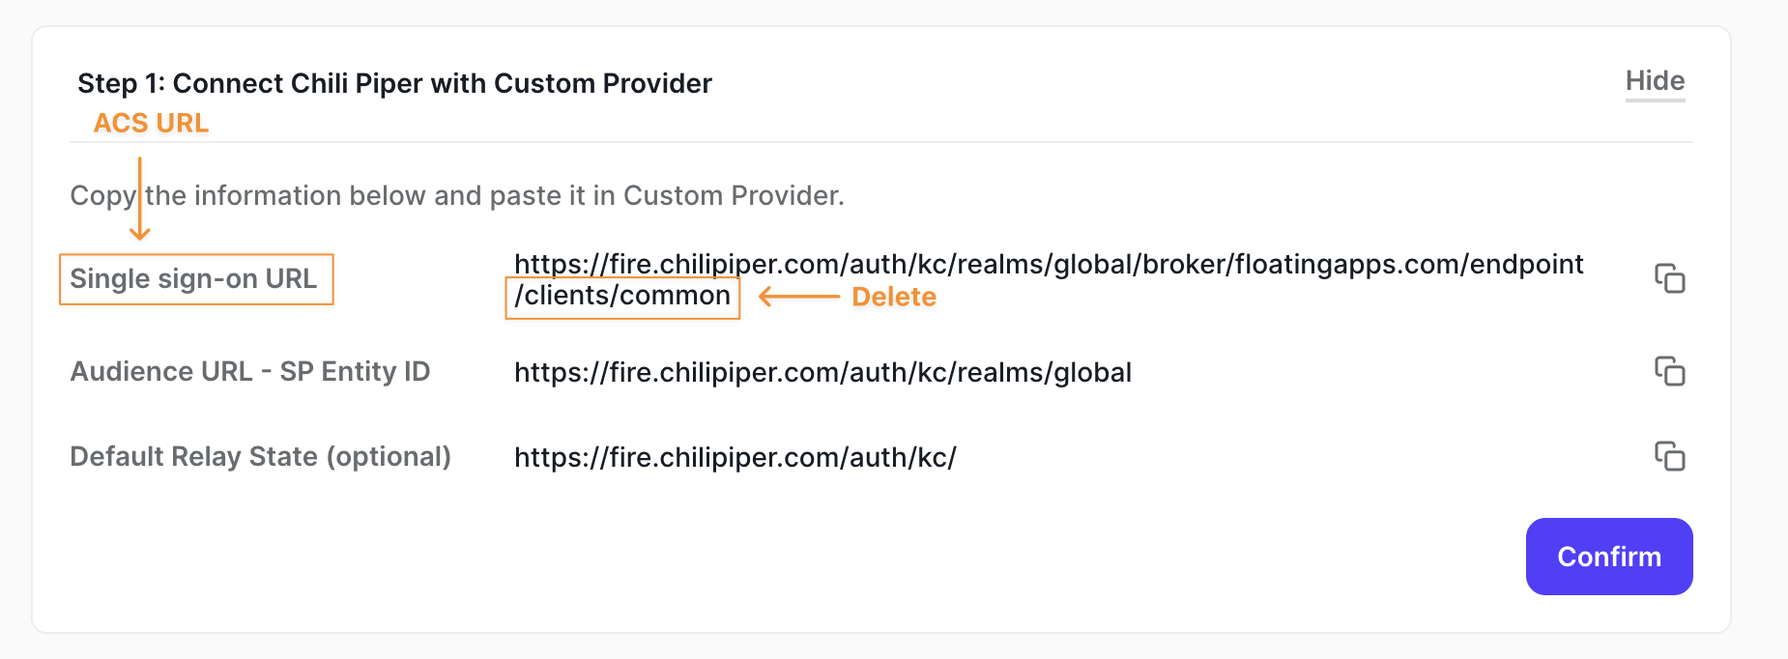
Task: Click the orange Delete annotation text
Action: coord(894,297)
